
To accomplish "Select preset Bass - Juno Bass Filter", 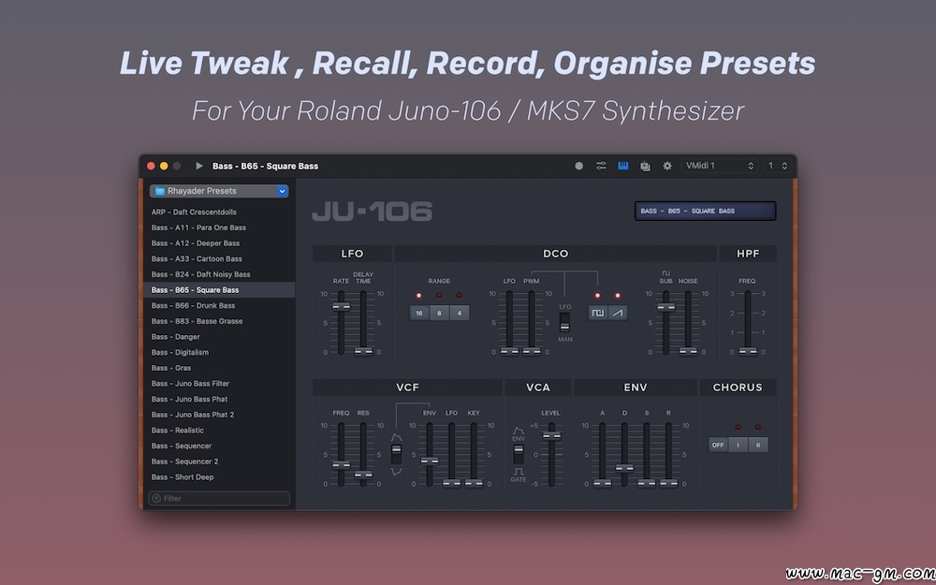I will coord(219,383).
